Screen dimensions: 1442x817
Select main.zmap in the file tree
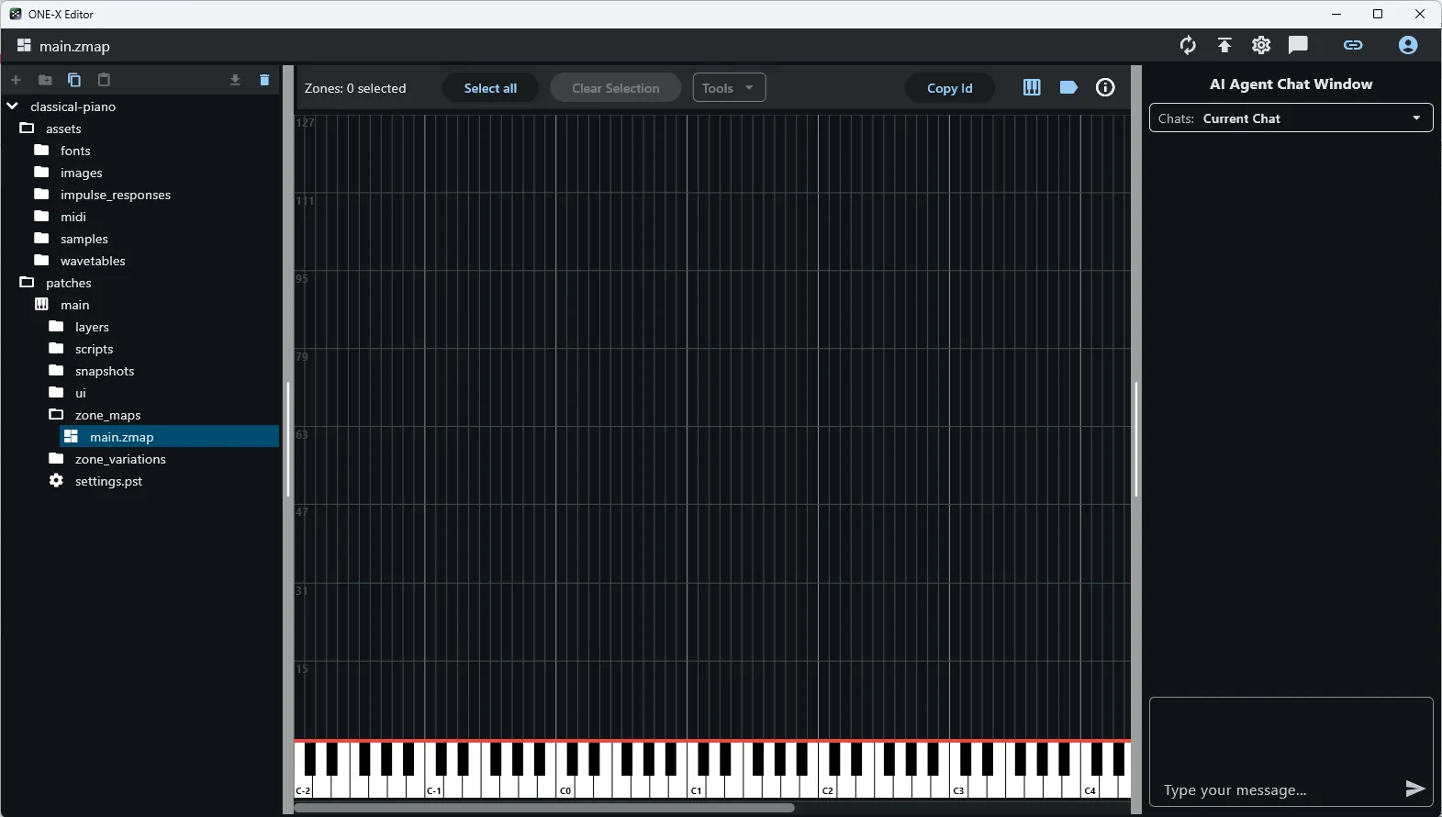click(169, 436)
